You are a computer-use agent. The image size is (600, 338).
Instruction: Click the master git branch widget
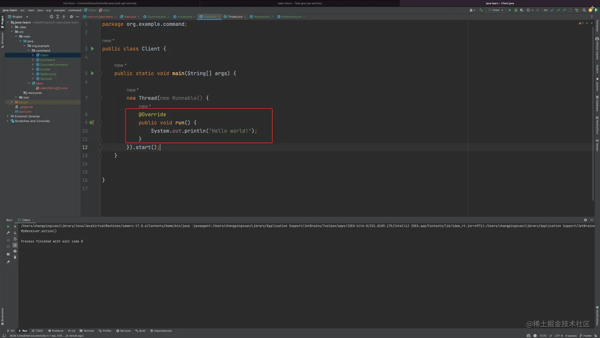tap(586, 336)
